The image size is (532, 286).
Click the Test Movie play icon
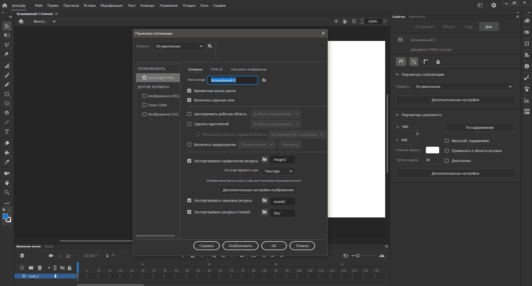pyautogui.click(x=494, y=5)
